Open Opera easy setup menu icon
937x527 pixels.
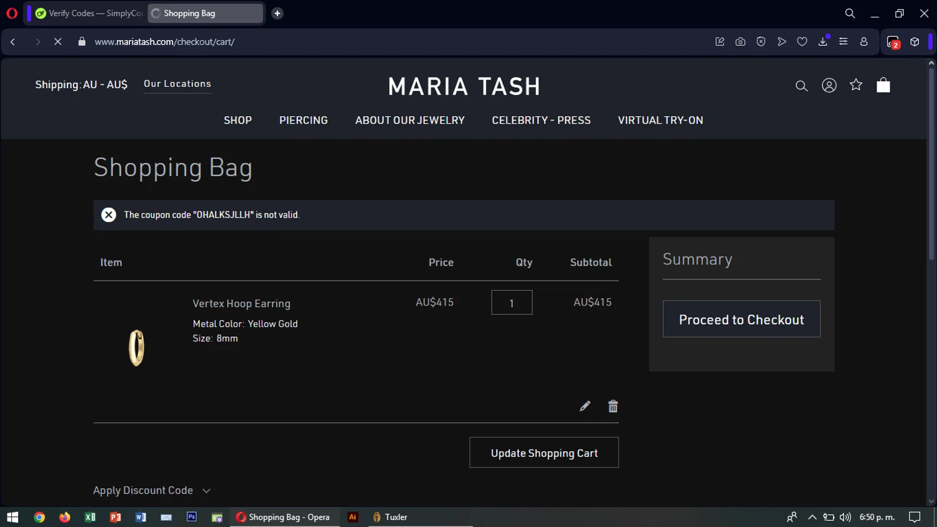(x=843, y=42)
